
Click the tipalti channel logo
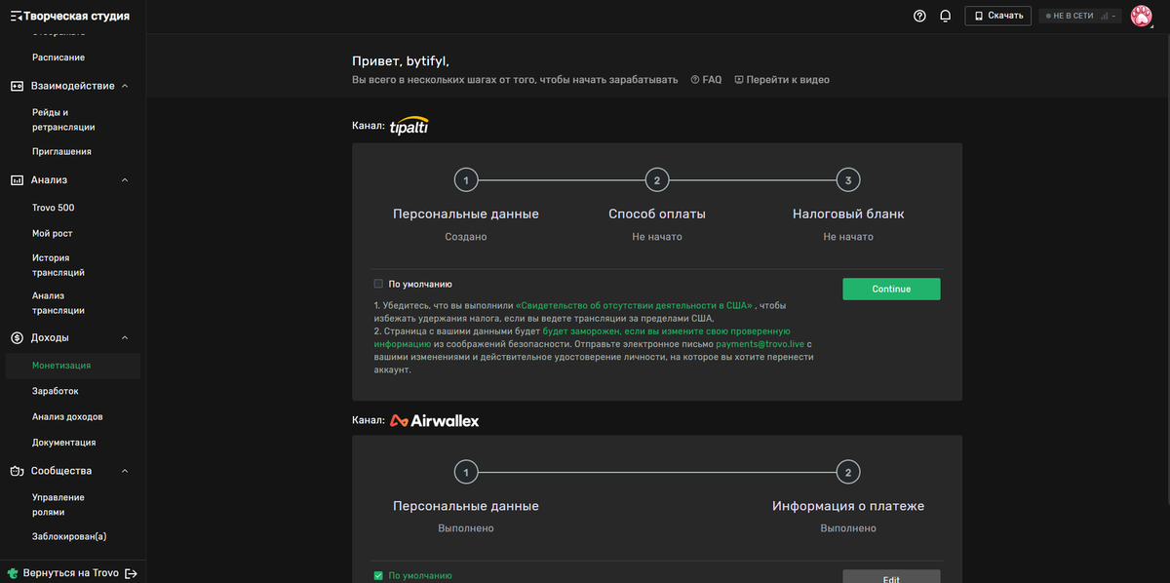pyautogui.click(x=409, y=127)
